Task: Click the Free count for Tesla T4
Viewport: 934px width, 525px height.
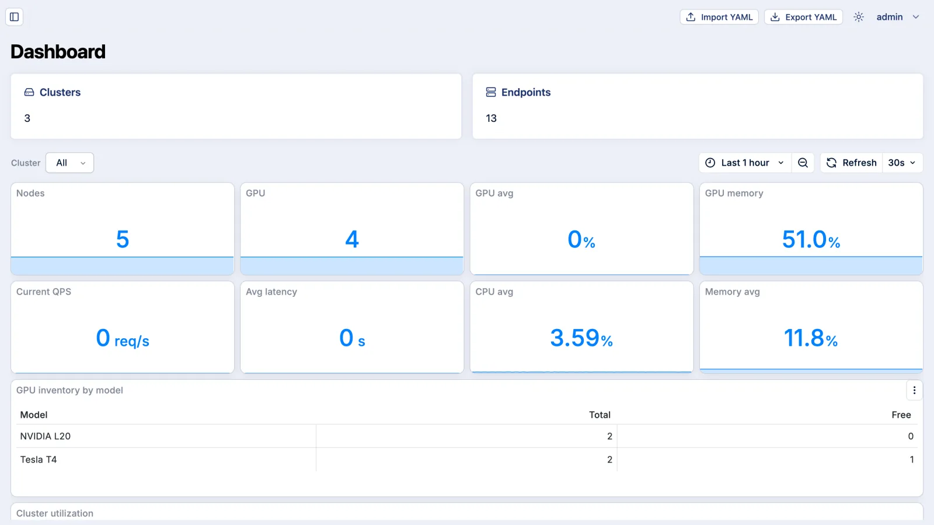Action: point(912,460)
